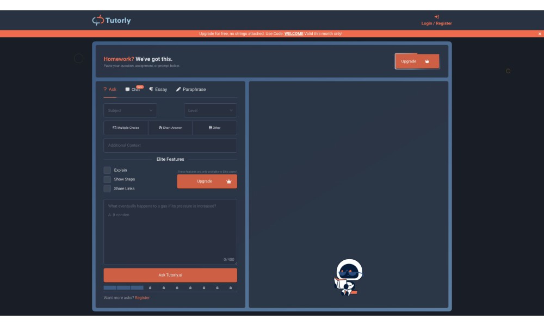Close the orange promo banner
544x326 pixels.
pyautogui.click(x=540, y=34)
